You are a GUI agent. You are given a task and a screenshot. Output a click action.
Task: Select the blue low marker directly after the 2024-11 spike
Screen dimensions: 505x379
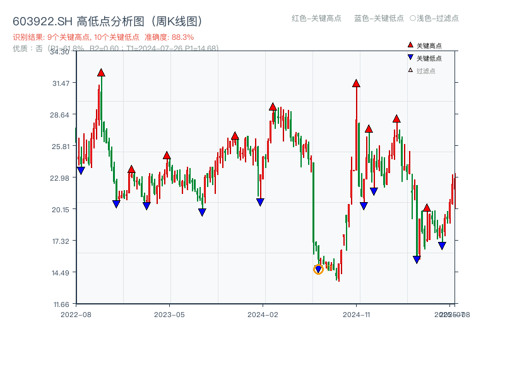(x=364, y=206)
